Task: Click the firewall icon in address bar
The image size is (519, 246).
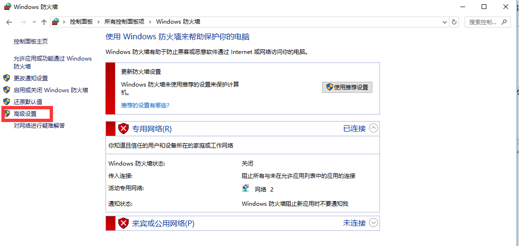Action: point(56,22)
